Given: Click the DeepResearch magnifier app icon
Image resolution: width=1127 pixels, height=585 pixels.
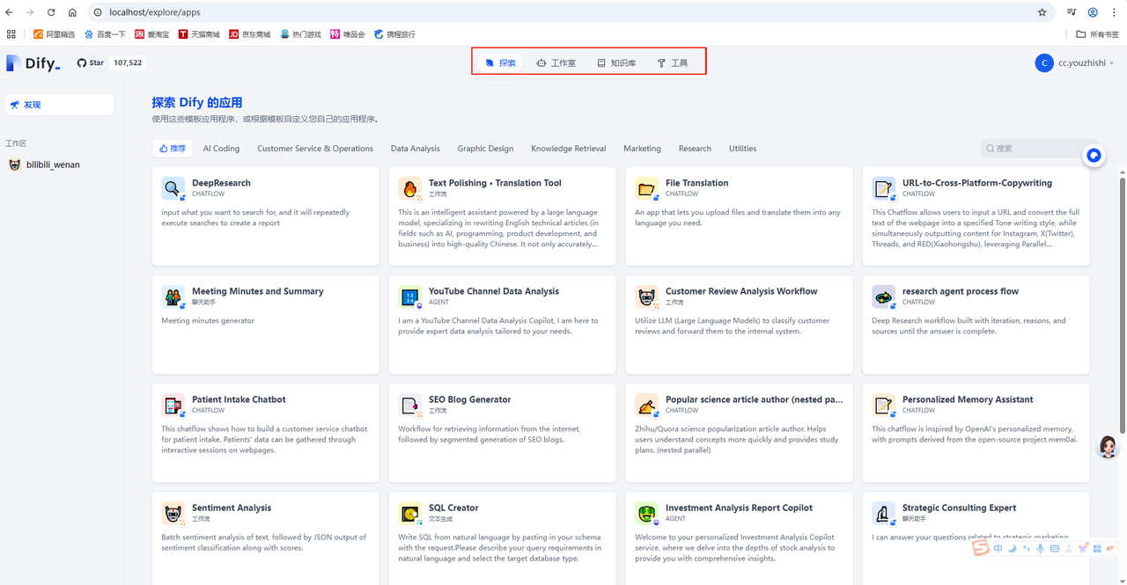Looking at the screenshot, I should [x=173, y=188].
